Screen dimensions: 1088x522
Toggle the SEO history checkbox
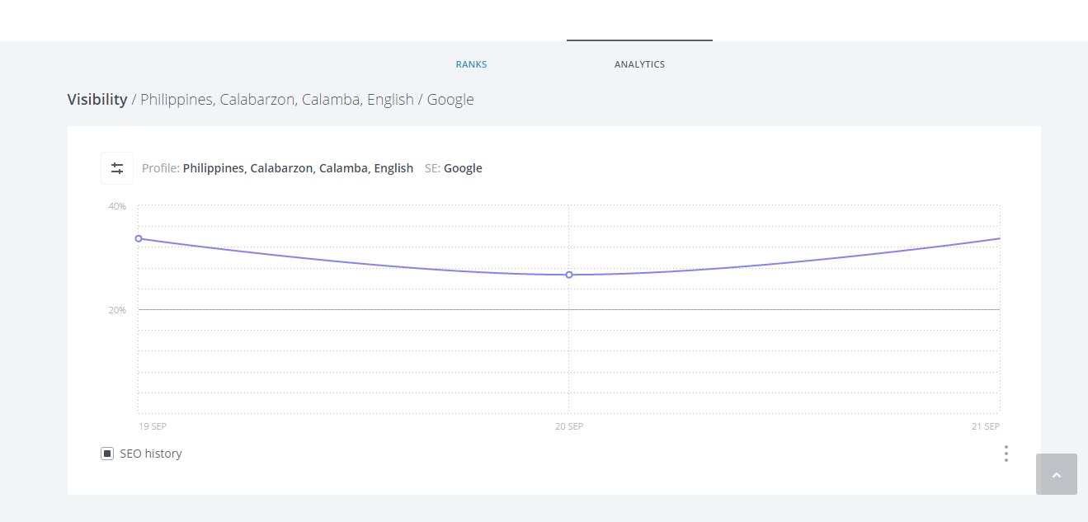point(107,454)
